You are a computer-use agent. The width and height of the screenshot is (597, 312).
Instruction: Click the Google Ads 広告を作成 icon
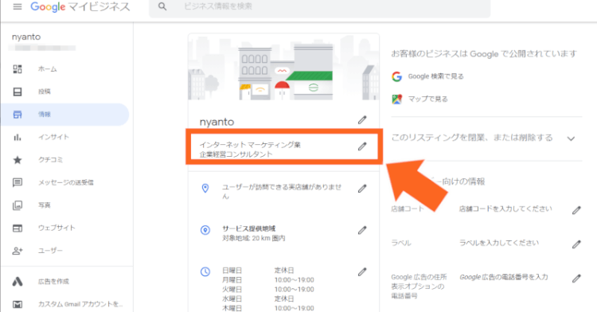18,282
